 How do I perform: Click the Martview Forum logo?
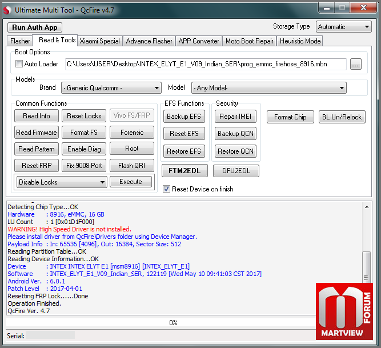tap(344, 311)
